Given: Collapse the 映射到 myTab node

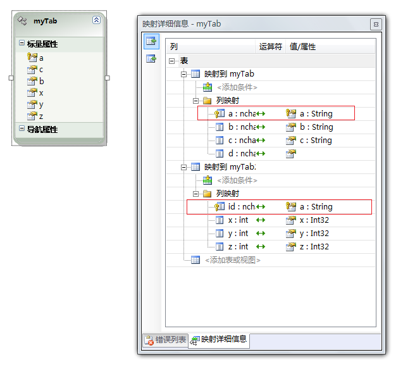Looking at the screenshot, I should [183, 74].
